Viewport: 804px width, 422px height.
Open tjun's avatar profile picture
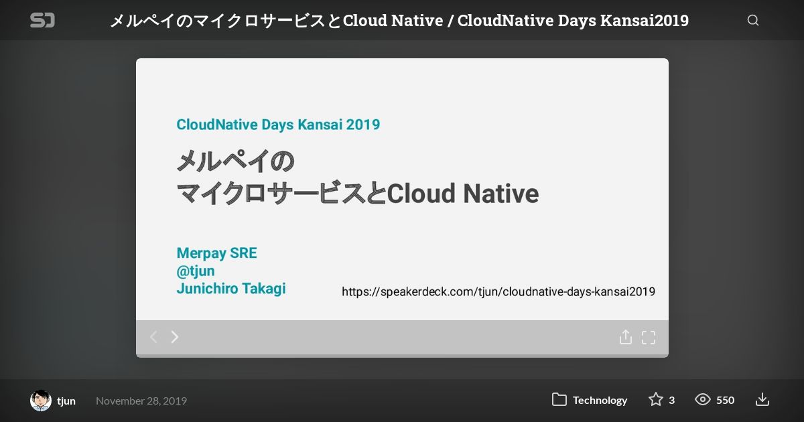click(x=41, y=401)
